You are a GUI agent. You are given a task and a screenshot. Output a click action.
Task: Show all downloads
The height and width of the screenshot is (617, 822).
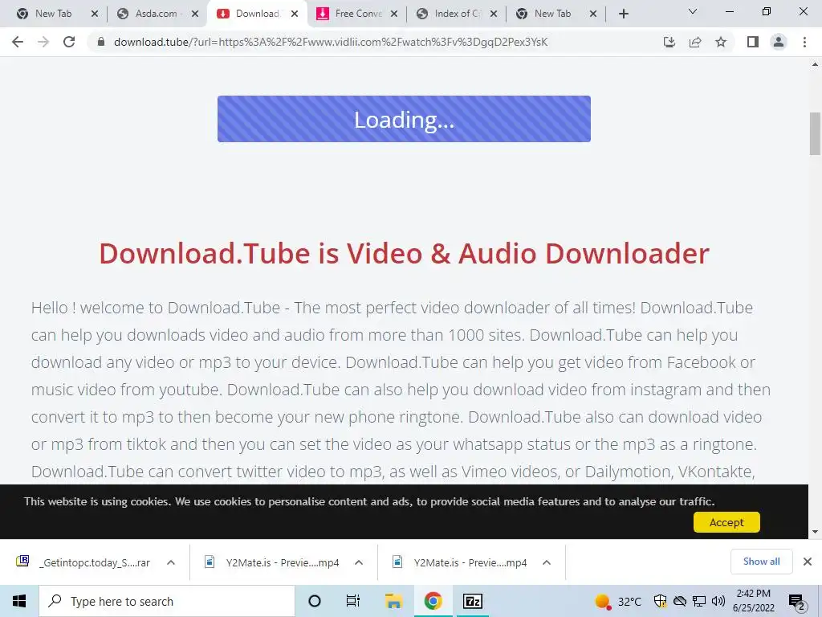pyautogui.click(x=761, y=562)
